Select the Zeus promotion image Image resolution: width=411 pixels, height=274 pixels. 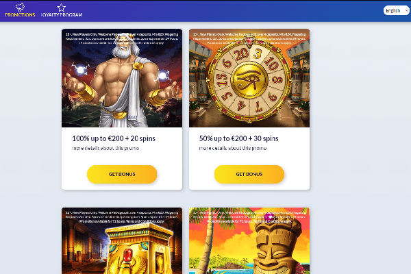(122, 78)
